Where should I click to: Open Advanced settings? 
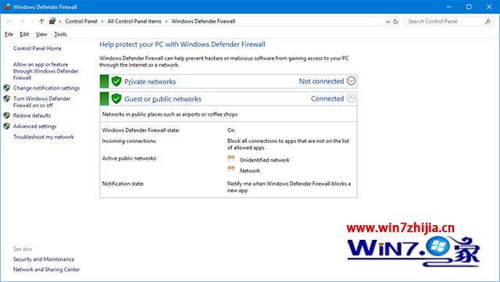pyautogui.click(x=34, y=127)
